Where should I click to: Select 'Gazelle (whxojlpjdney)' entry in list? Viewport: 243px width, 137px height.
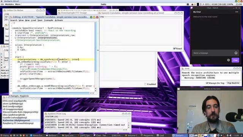21,118
